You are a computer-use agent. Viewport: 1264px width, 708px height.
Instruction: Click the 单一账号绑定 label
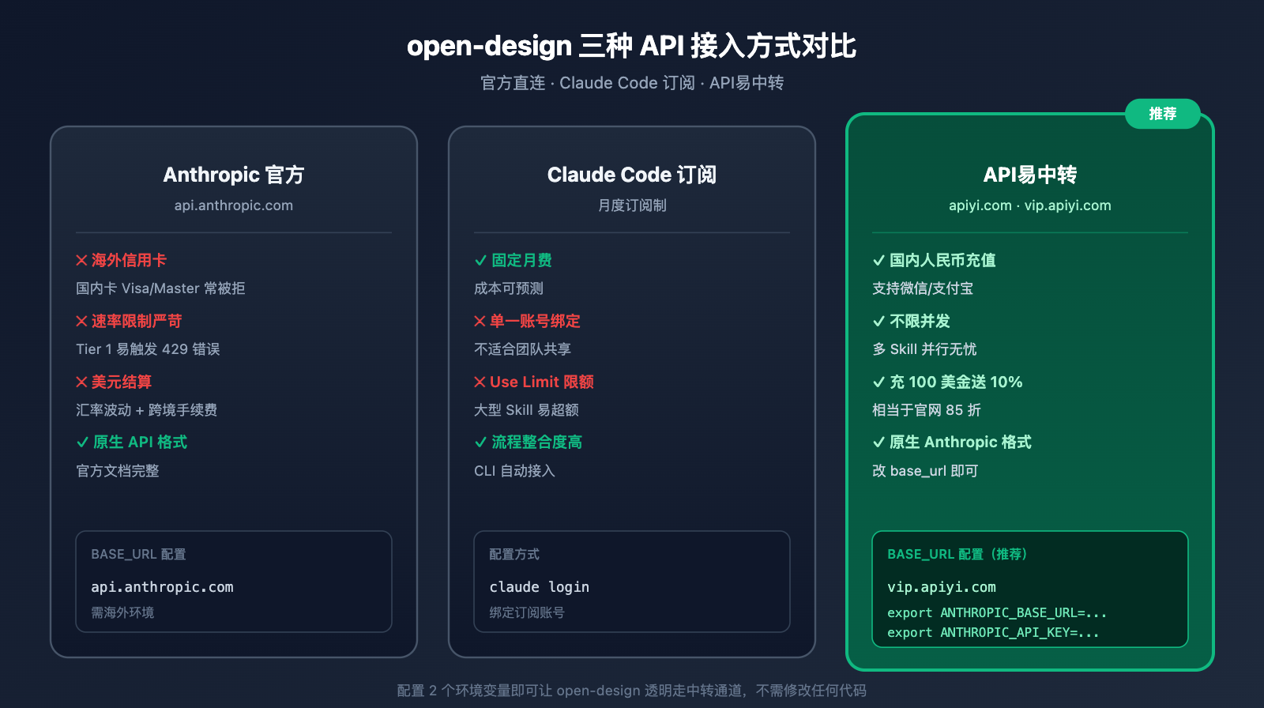(535, 321)
